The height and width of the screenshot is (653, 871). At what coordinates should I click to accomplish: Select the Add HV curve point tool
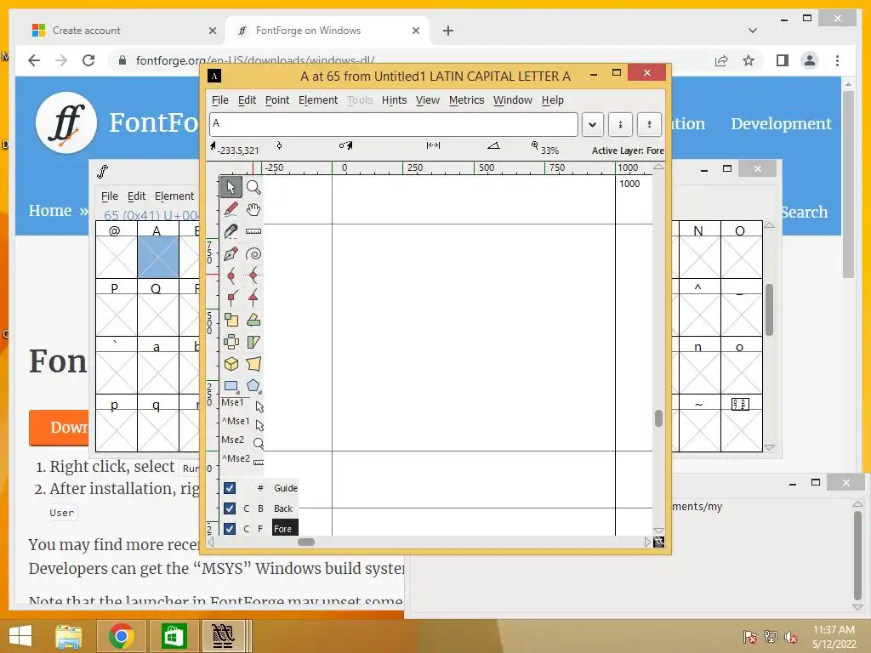click(253, 275)
